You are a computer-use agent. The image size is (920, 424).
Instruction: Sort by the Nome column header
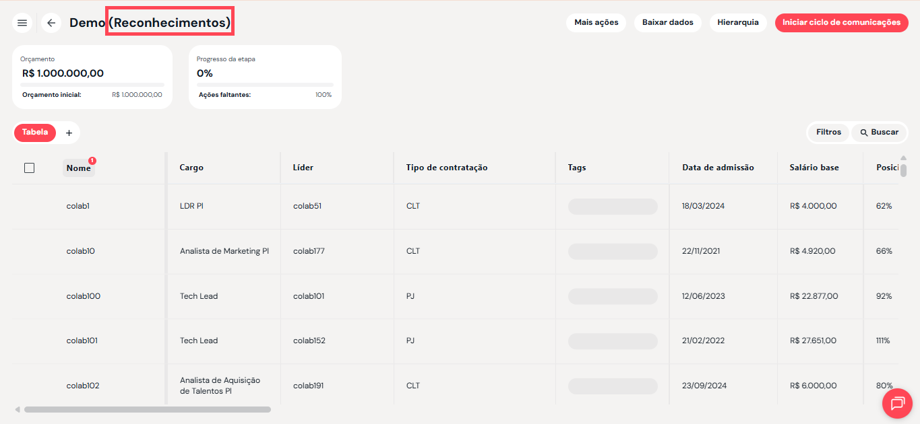[78, 168]
